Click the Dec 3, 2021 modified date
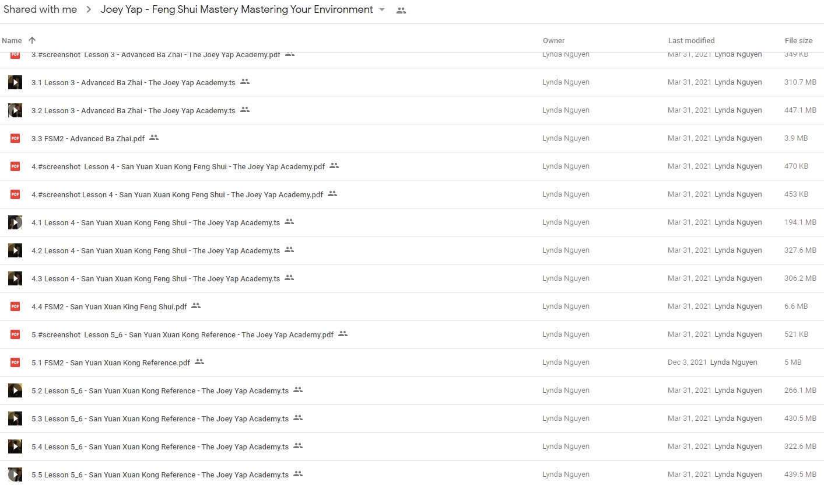The height and width of the screenshot is (485, 824). tap(687, 362)
